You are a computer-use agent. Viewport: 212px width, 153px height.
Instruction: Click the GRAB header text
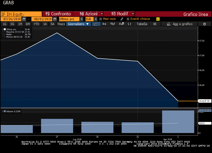(8, 3)
